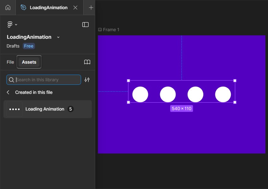The image size is (268, 189).
Task: Close the LoadingAnimation tab
Action: pos(75,8)
